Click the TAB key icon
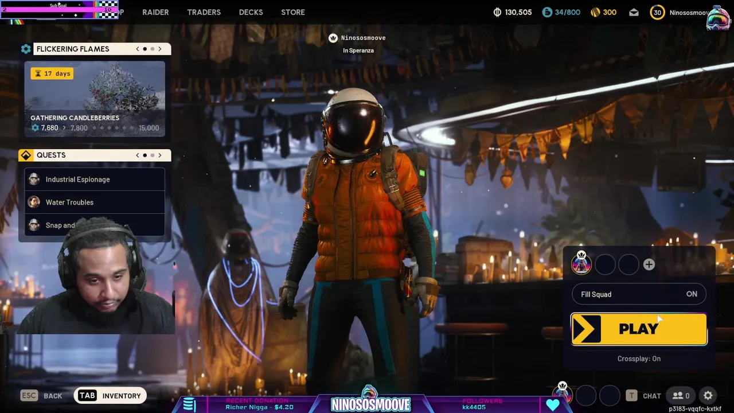The height and width of the screenshot is (413, 734). coord(87,395)
